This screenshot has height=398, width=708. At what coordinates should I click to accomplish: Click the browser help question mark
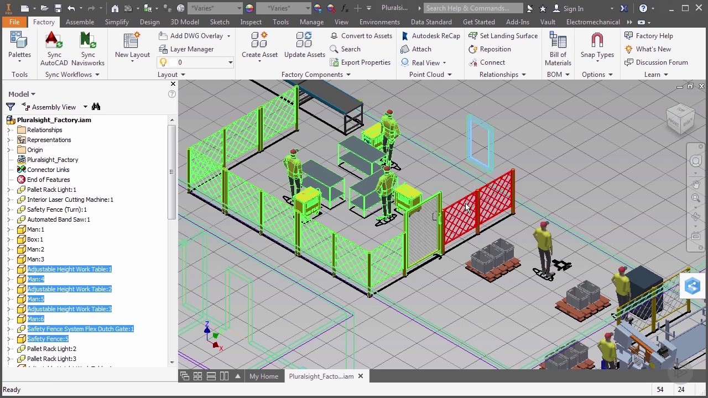point(172,94)
